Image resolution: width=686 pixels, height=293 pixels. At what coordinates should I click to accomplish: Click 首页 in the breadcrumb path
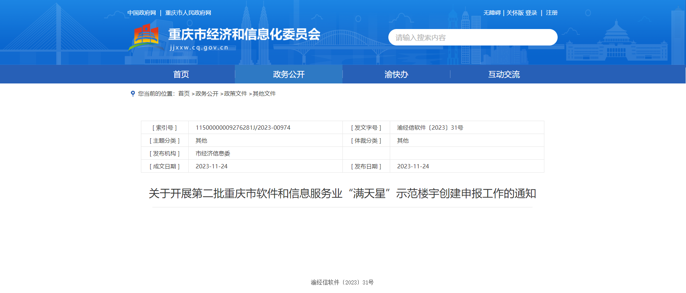point(184,93)
